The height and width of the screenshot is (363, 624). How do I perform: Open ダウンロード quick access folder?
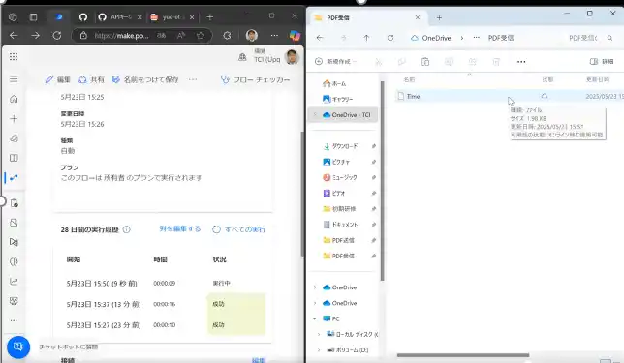(x=341, y=146)
